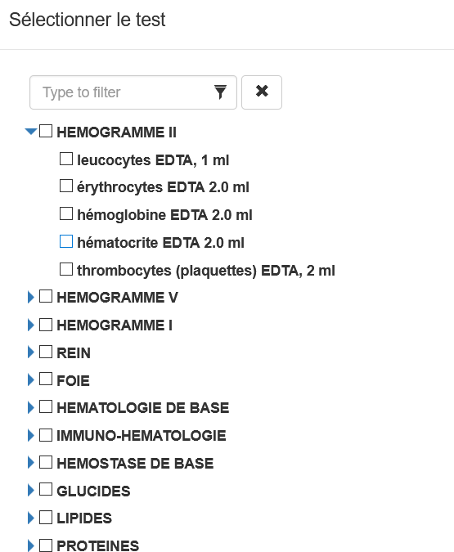The image size is (454, 552).
Task: Expand the REIN group
Action: tap(30, 352)
